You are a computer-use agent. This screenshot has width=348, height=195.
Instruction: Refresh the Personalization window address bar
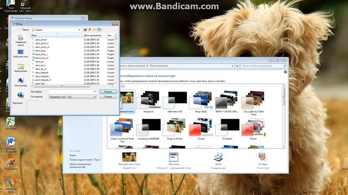pyautogui.click(x=237, y=66)
